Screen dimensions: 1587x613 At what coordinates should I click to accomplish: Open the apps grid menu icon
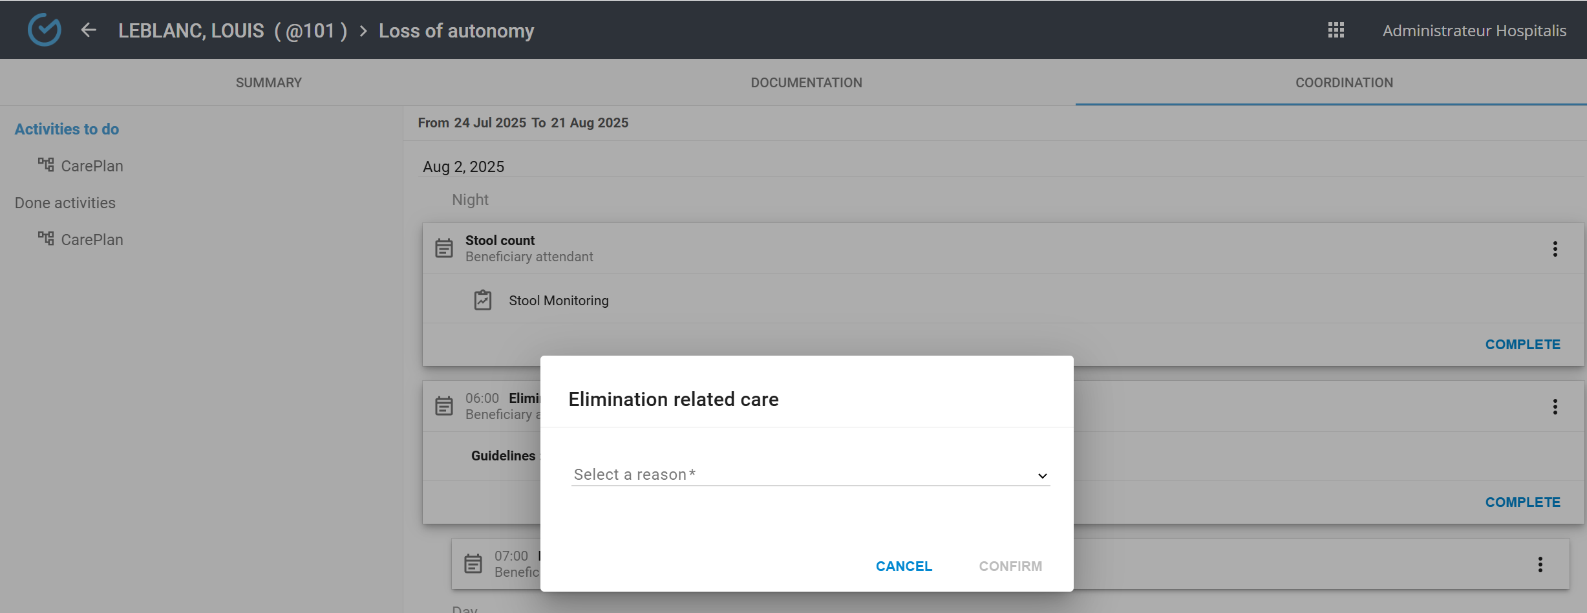click(x=1336, y=30)
